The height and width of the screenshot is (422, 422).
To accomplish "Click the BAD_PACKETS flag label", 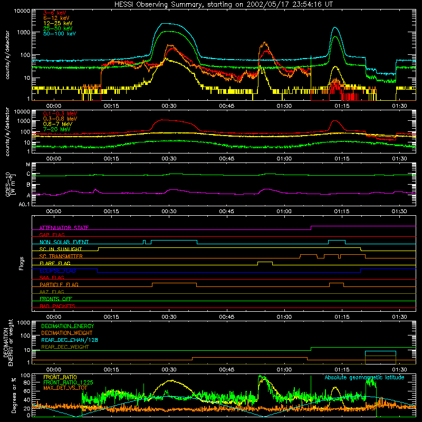I will pyautogui.click(x=57, y=306).
